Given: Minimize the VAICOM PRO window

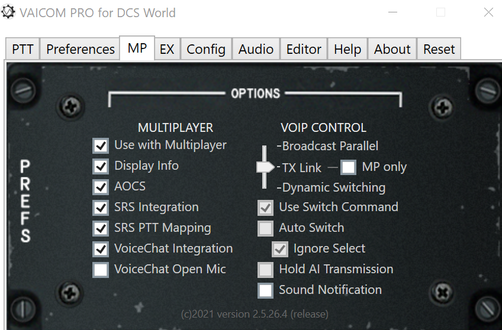Looking at the screenshot, I should click(x=393, y=12).
